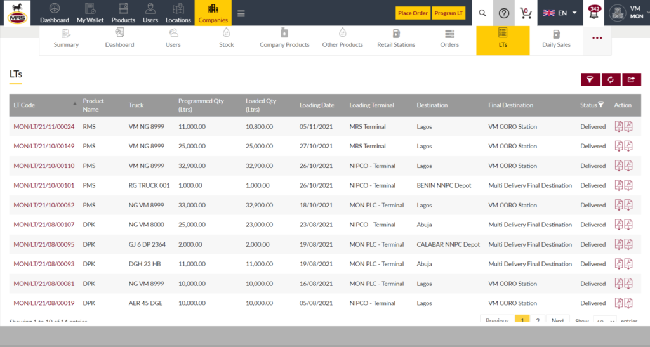Open the shopping cart
650x347 pixels.
click(526, 13)
